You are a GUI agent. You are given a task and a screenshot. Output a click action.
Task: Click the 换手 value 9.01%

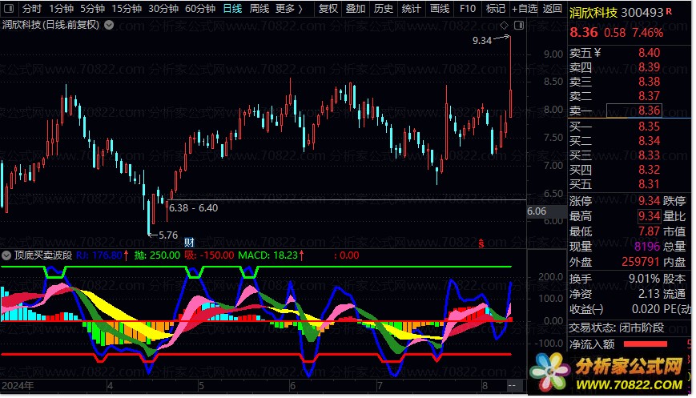coord(644,279)
